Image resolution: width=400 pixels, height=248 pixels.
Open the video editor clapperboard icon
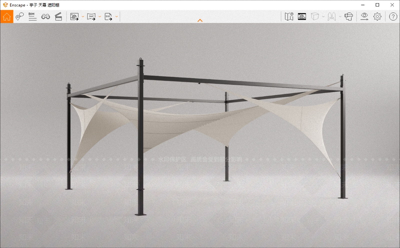[58, 17]
